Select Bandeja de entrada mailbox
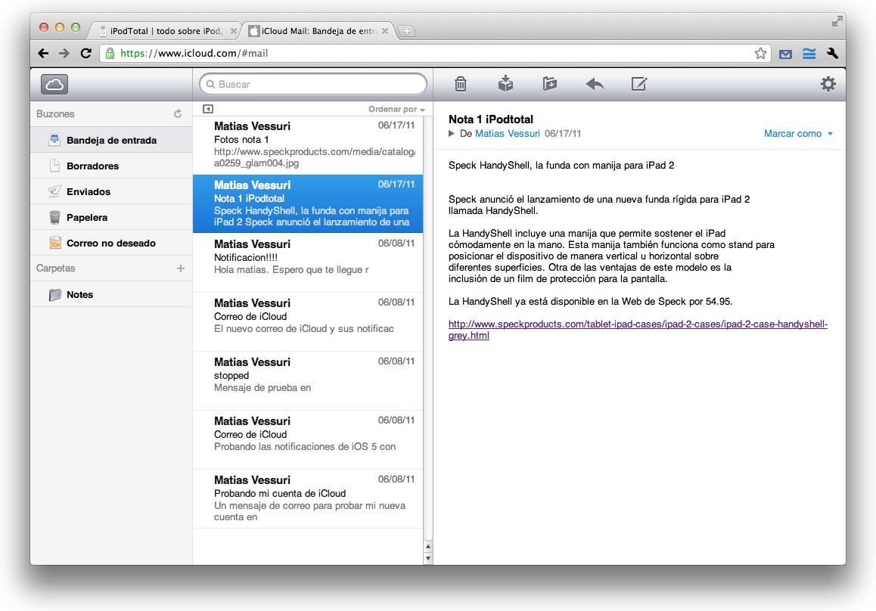Image resolution: width=876 pixels, height=611 pixels. pyautogui.click(x=111, y=140)
